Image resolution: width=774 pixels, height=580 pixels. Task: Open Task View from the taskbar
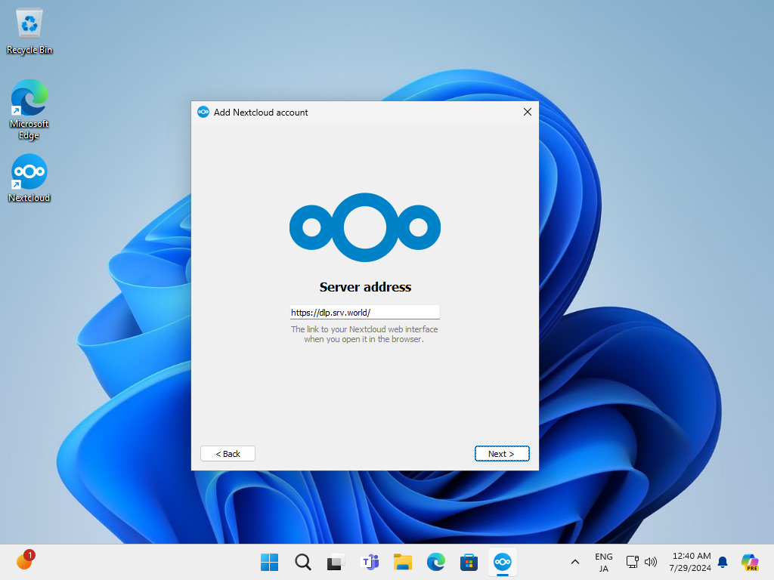336,562
